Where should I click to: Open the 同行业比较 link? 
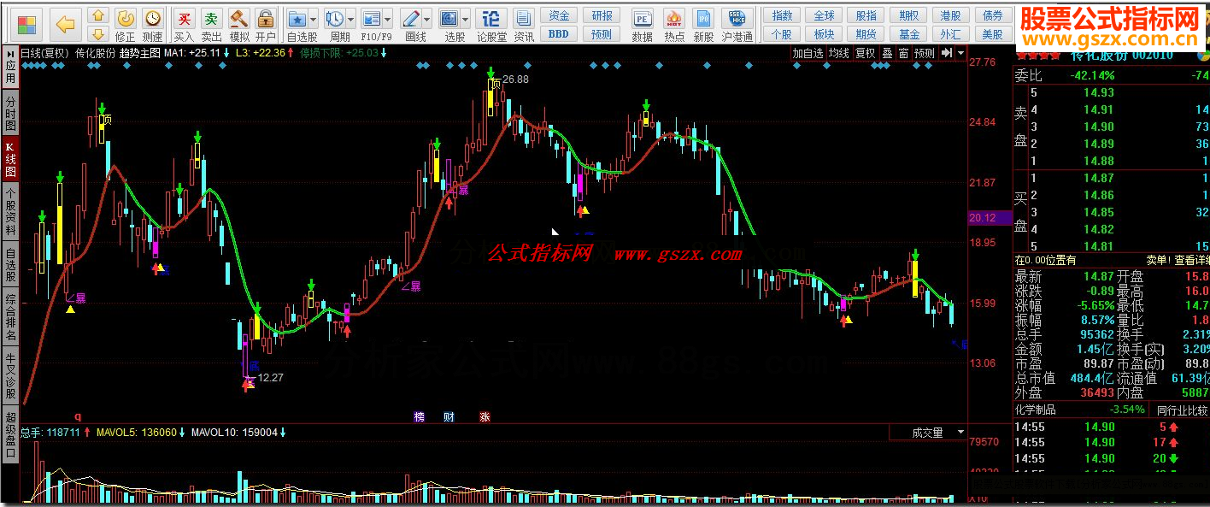[1183, 410]
